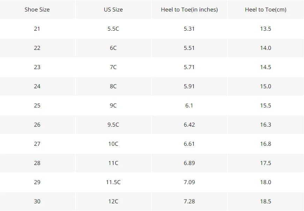Click the 5.51 inches value
The image size is (304, 211).
(189, 48)
